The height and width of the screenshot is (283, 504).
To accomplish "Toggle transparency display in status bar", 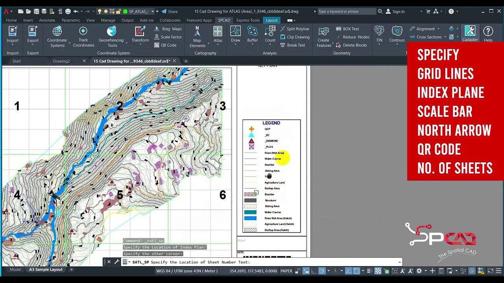I will (x=378, y=271).
